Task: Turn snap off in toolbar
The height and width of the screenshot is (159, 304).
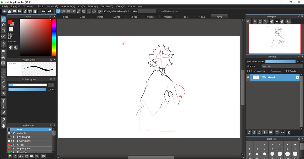Action: click(58, 11)
